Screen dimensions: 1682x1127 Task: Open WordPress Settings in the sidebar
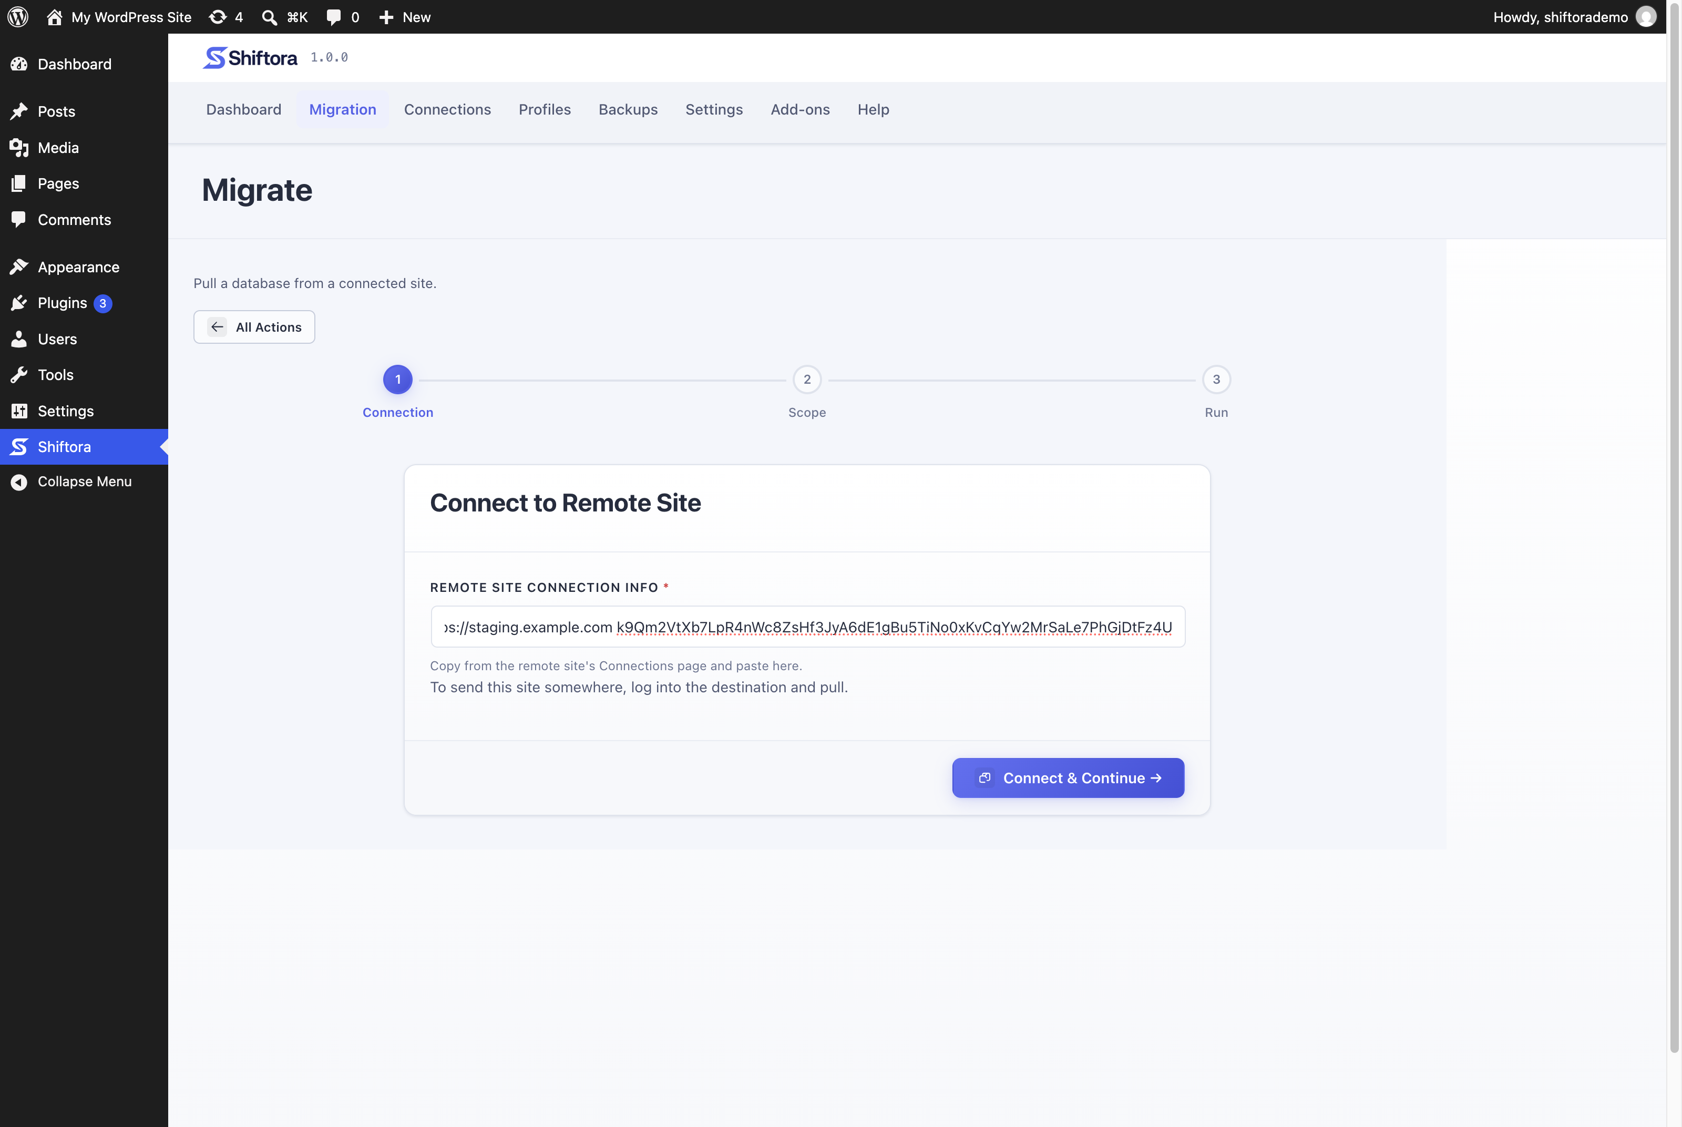(x=84, y=411)
